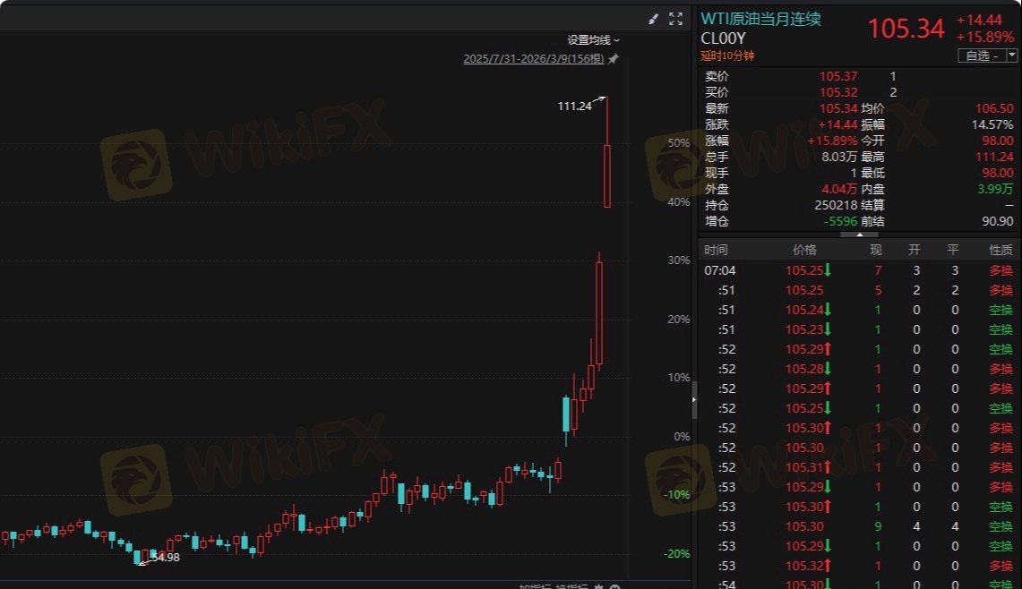The width and height of the screenshot is (1022, 589).
Task: Click the 性质 column header
Action: pos(1001,251)
